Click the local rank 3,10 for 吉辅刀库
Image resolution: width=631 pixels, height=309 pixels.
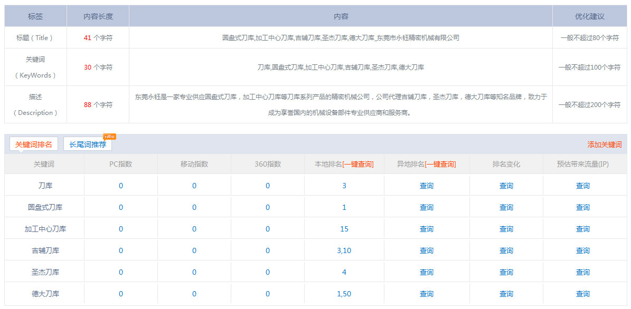click(x=344, y=251)
